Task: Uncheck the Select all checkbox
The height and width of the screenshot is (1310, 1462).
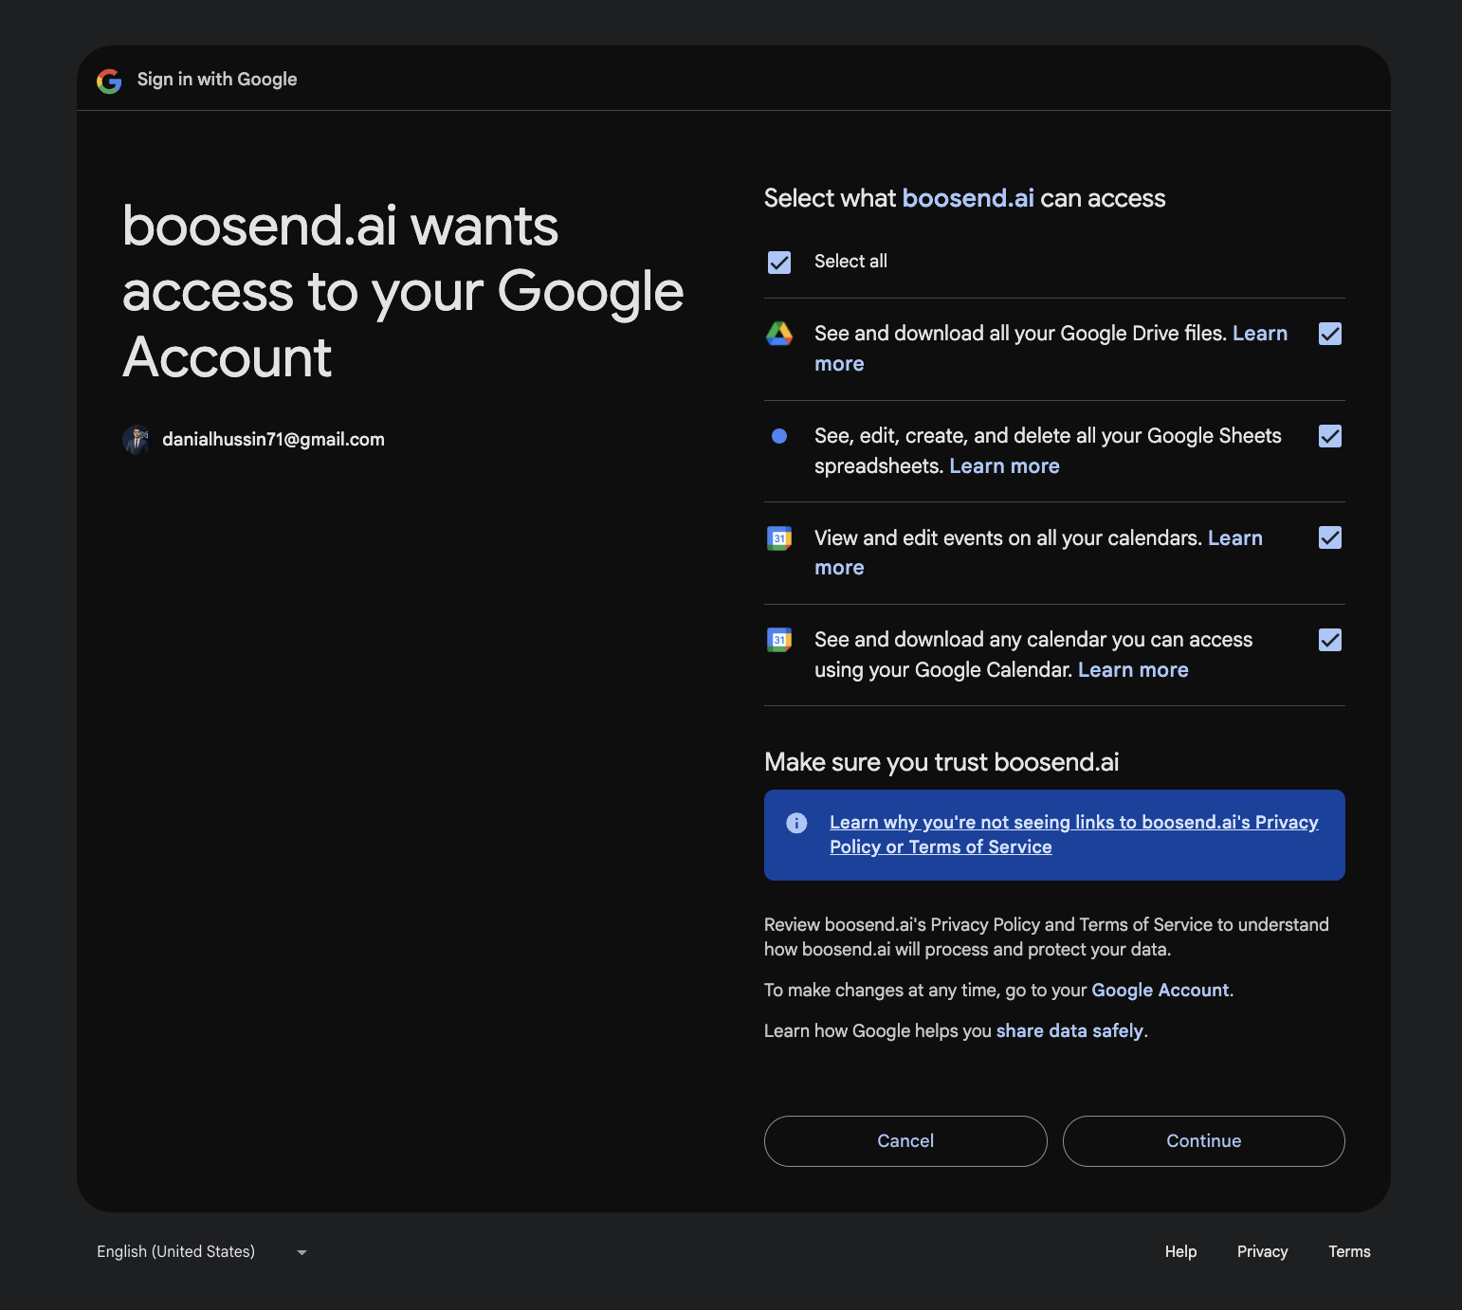Action: [778, 262]
